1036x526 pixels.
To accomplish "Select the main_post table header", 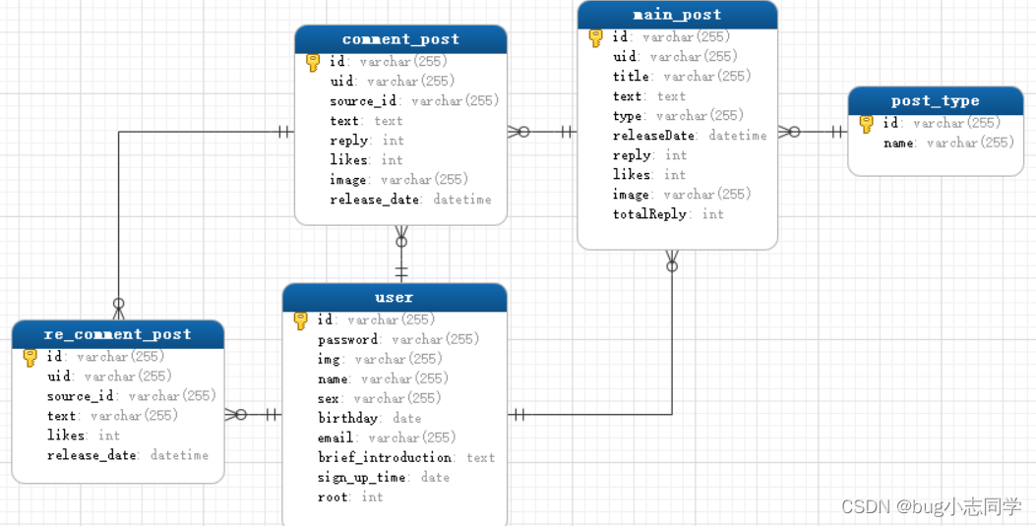I will click(x=677, y=15).
